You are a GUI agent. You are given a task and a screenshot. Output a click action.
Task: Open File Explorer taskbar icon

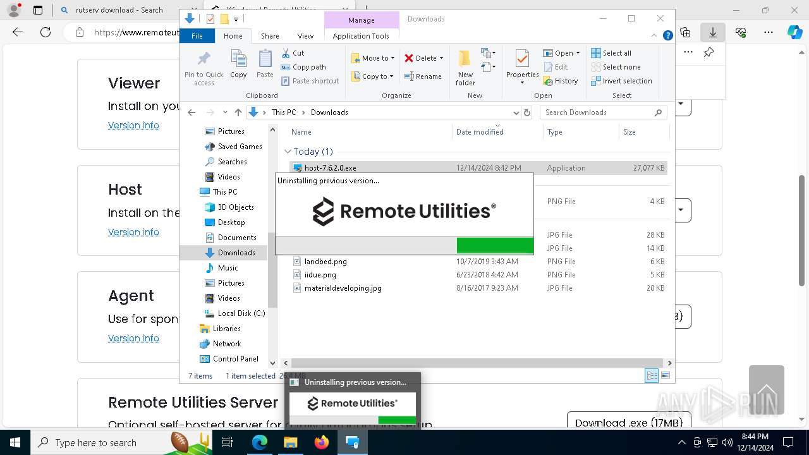(291, 442)
